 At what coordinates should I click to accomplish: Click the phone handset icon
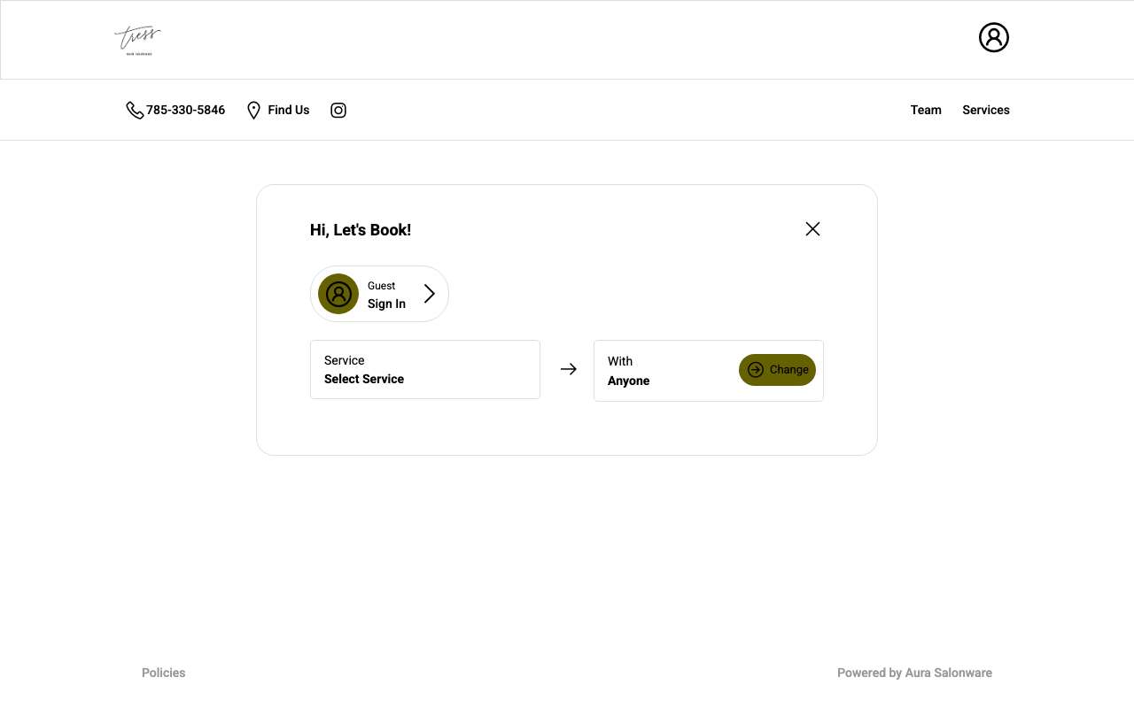[135, 110]
